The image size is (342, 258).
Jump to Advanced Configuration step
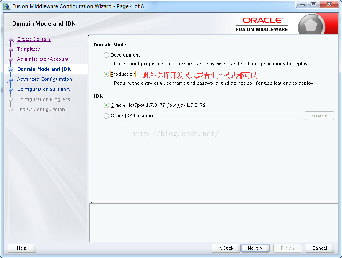pos(44,79)
